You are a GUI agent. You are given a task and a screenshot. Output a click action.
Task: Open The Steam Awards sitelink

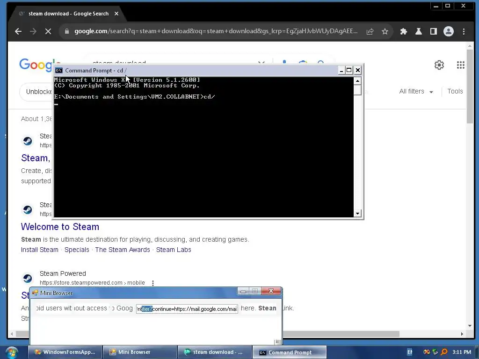click(x=123, y=250)
